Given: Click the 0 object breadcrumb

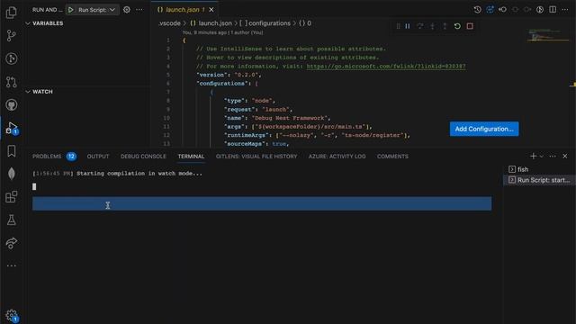Looking at the screenshot, I should (x=305, y=23).
